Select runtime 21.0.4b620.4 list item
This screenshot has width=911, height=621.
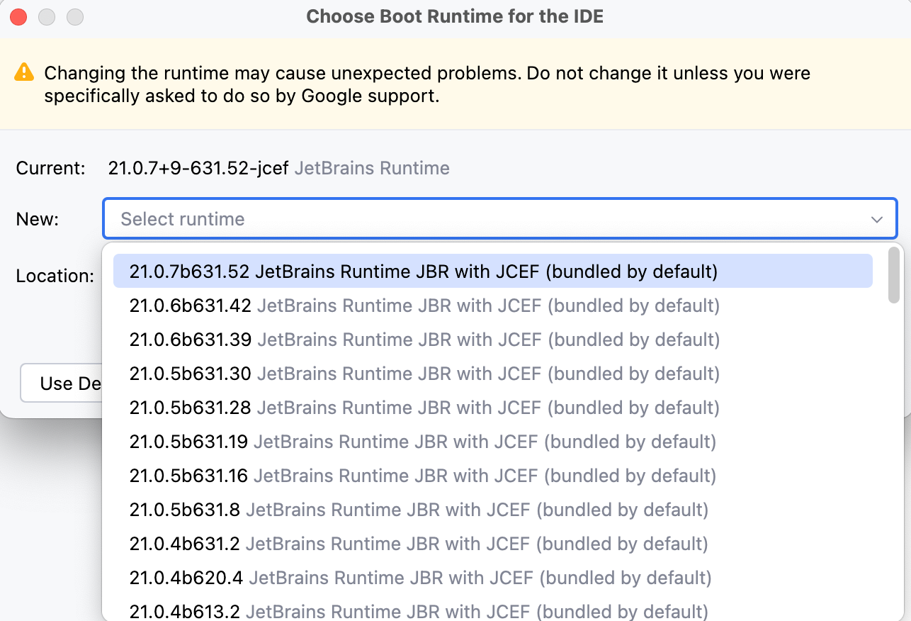tap(493, 578)
